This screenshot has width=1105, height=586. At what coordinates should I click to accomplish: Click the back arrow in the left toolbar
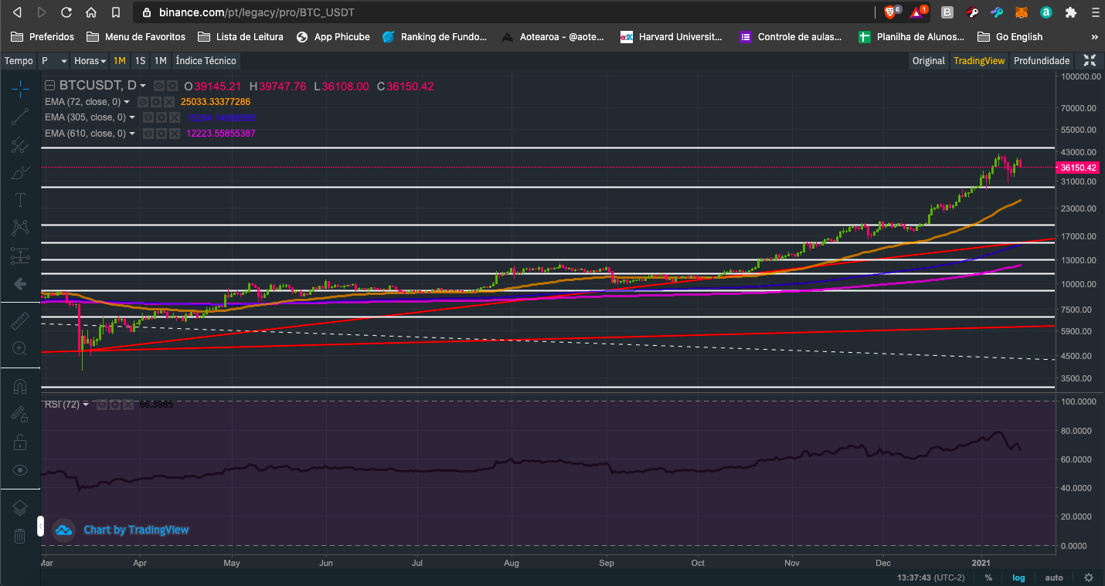tap(21, 283)
